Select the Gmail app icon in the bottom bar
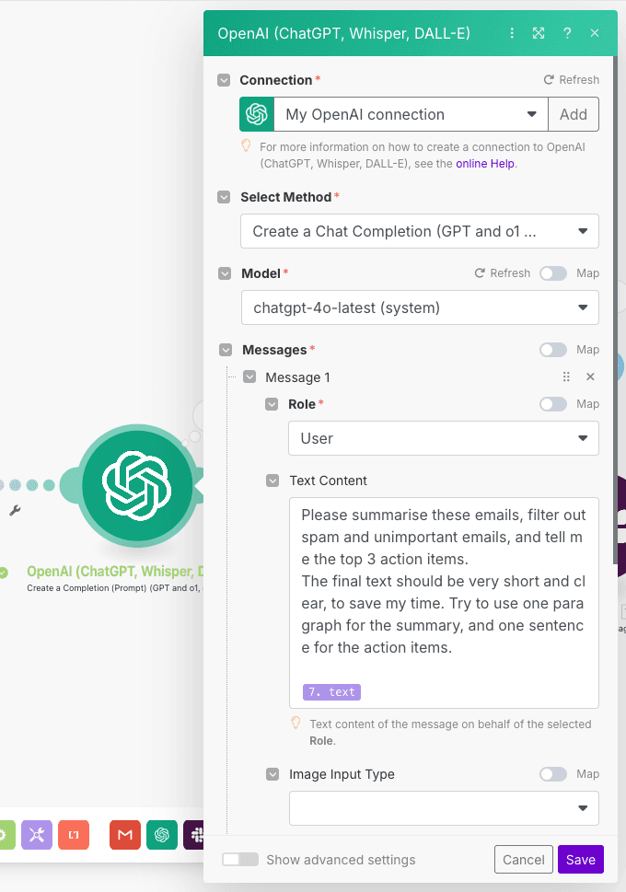This screenshot has height=892, width=626. tap(124, 835)
